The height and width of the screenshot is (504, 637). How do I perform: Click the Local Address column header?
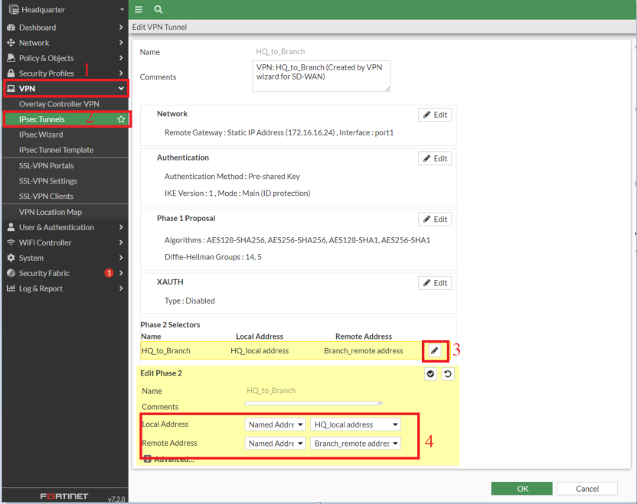point(260,337)
